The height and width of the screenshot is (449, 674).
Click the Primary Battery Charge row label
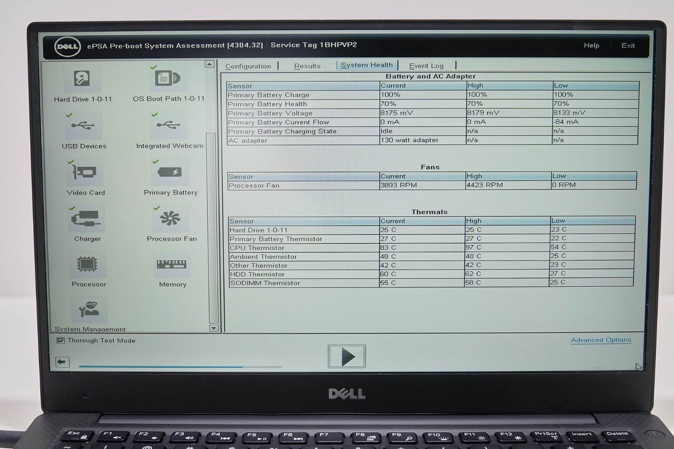(x=268, y=95)
